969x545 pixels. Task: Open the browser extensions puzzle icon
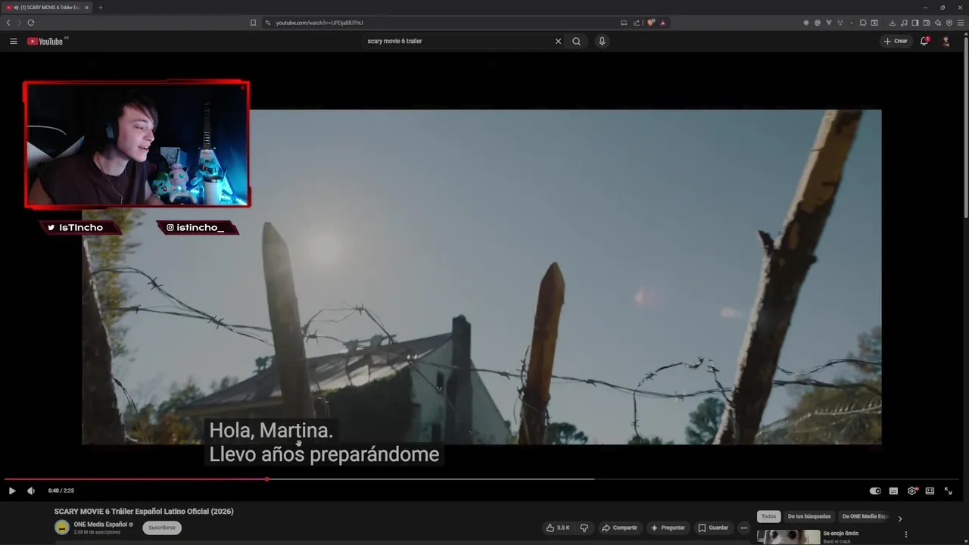click(x=863, y=23)
